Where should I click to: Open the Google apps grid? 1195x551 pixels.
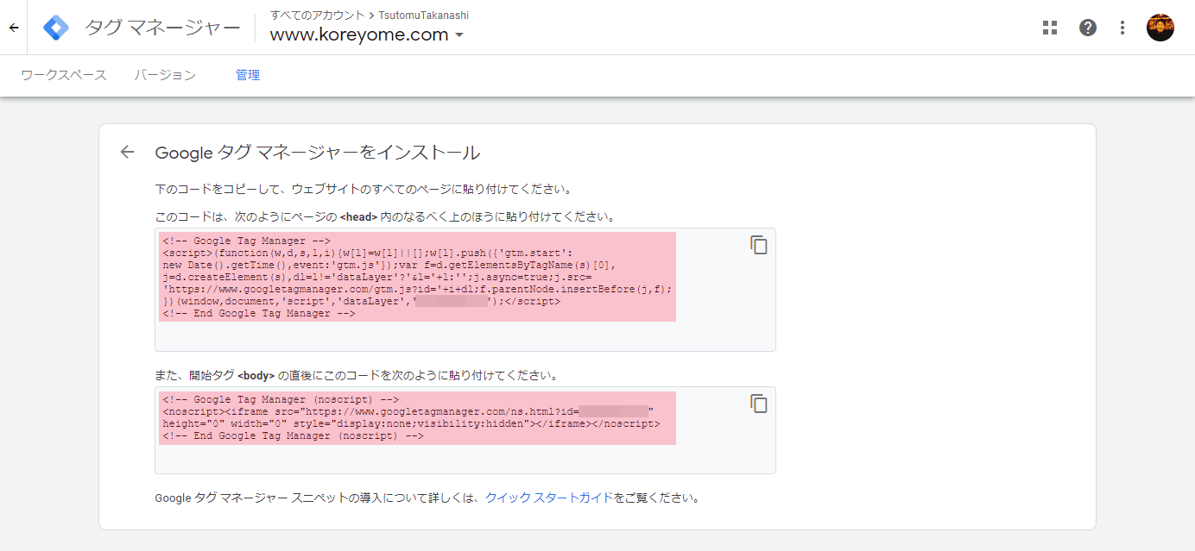(x=1050, y=28)
